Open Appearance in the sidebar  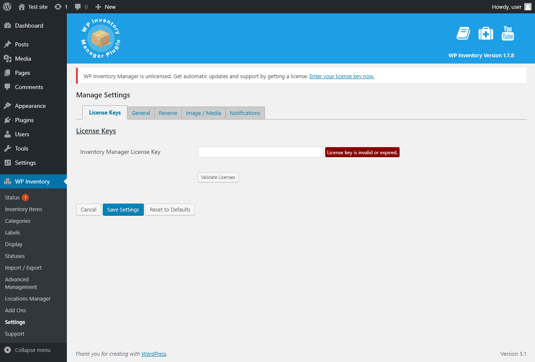point(33,106)
